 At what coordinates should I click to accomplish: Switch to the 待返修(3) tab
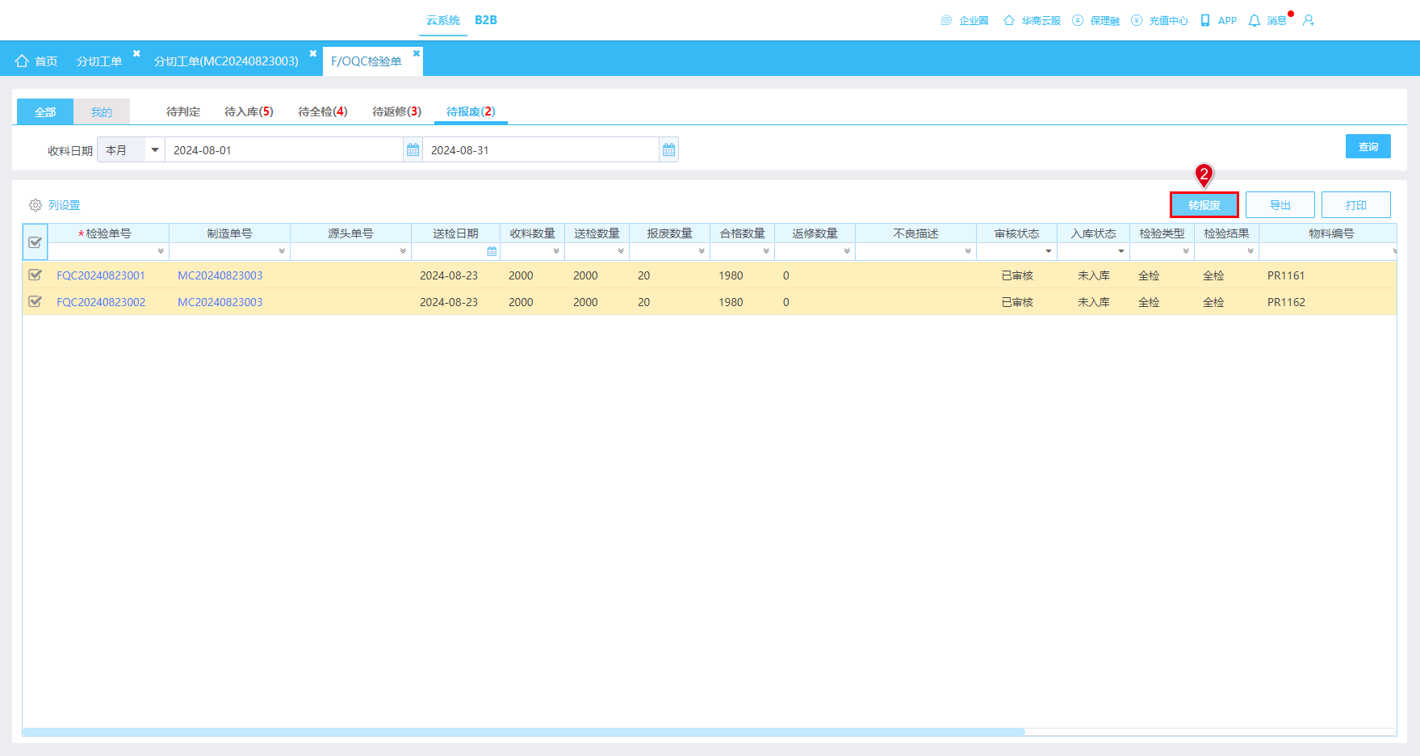click(x=396, y=111)
